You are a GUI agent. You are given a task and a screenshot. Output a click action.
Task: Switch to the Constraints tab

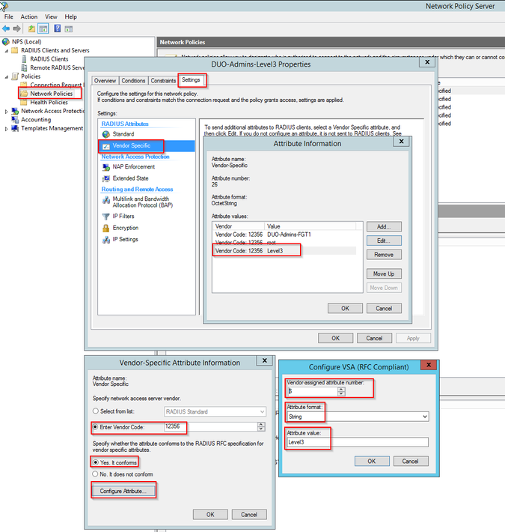163,81
